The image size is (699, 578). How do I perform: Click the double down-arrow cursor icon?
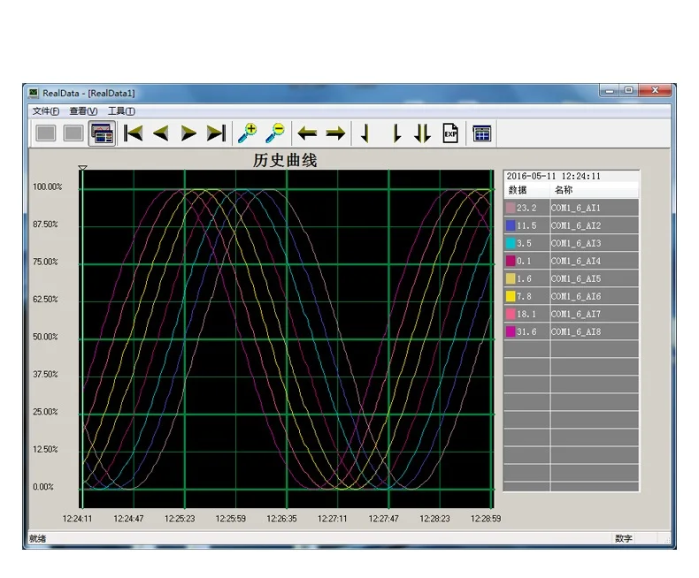[x=423, y=133]
